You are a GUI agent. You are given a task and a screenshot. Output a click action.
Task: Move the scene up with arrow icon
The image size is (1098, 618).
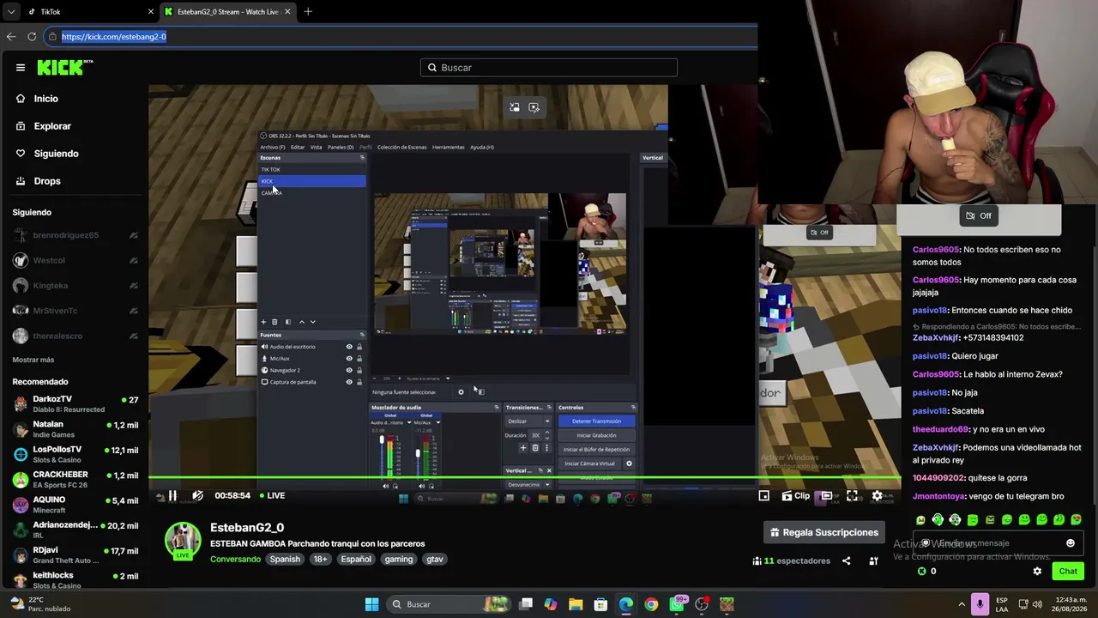point(301,322)
